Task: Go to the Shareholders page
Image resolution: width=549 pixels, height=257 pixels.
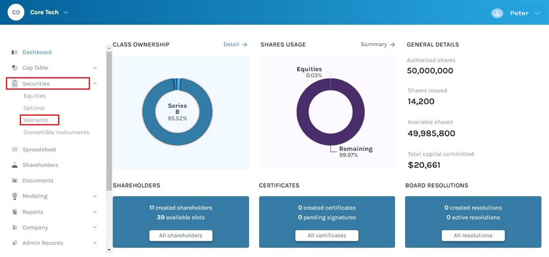Action: (x=40, y=165)
